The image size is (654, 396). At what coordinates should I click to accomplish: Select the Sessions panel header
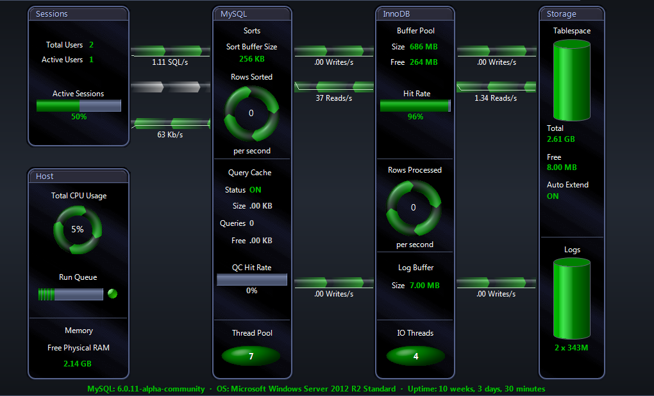(x=78, y=13)
